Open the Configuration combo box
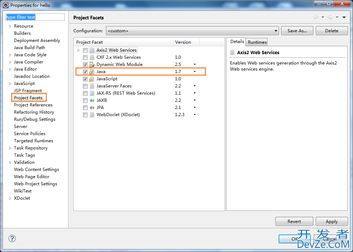The image size is (353, 252). pyautogui.click(x=192, y=31)
